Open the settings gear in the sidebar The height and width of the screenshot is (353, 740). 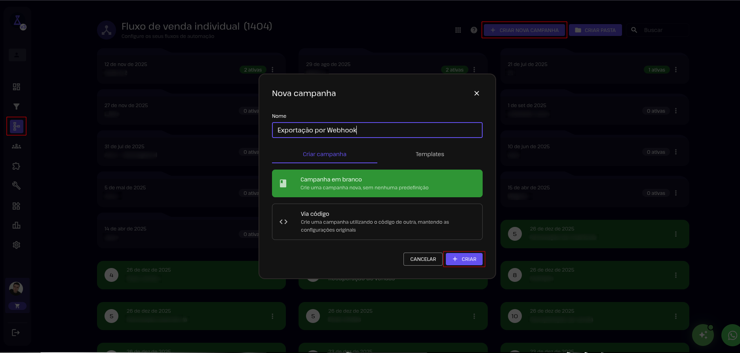(16, 245)
